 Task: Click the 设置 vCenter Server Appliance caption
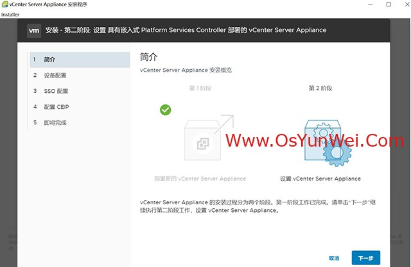coord(320,179)
